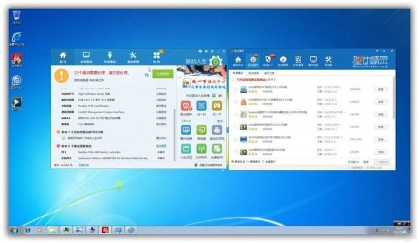Launch the yellow game controller tile

(x=217, y=106)
